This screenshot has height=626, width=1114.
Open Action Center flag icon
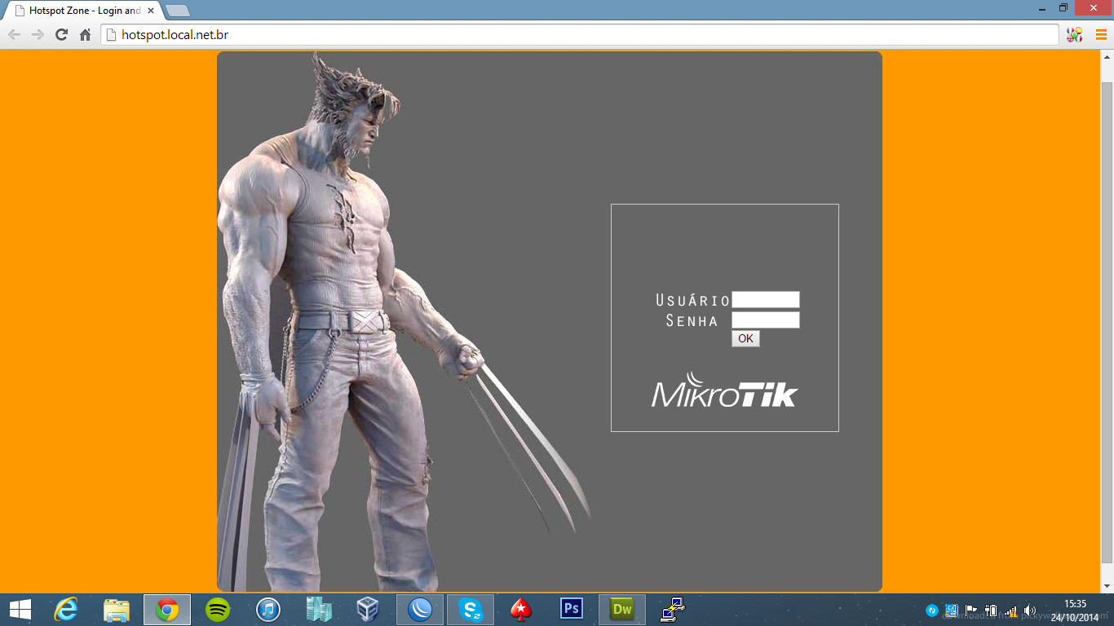971,611
